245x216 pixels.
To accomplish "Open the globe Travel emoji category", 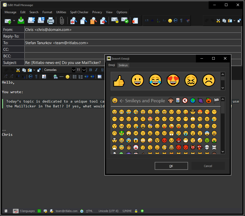I will (x=193, y=101).
